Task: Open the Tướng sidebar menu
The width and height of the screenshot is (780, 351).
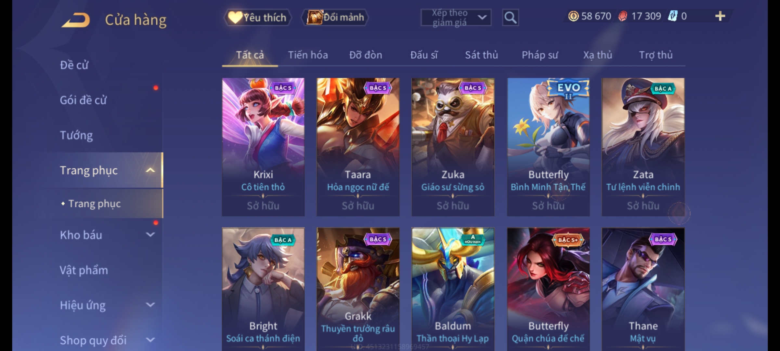Action: tap(76, 135)
